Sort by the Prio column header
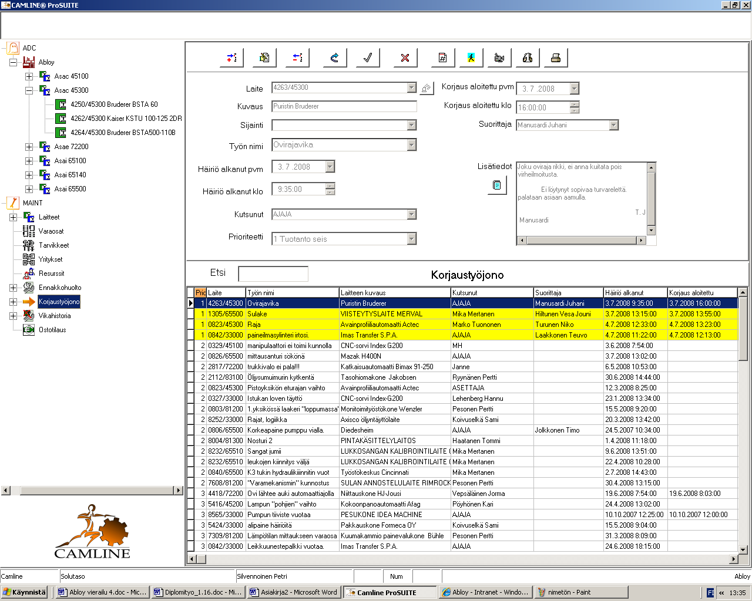 (x=200, y=292)
